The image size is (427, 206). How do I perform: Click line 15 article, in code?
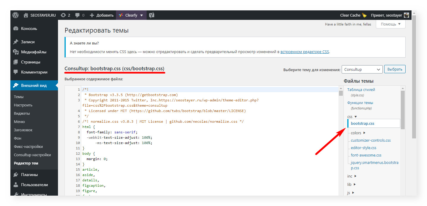click(91, 170)
